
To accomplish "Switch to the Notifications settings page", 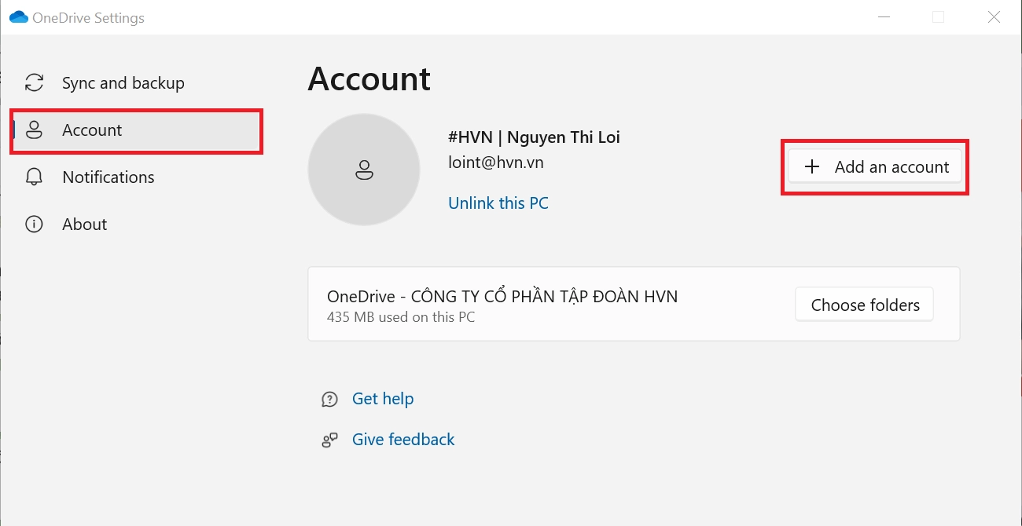I will pyautogui.click(x=108, y=177).
